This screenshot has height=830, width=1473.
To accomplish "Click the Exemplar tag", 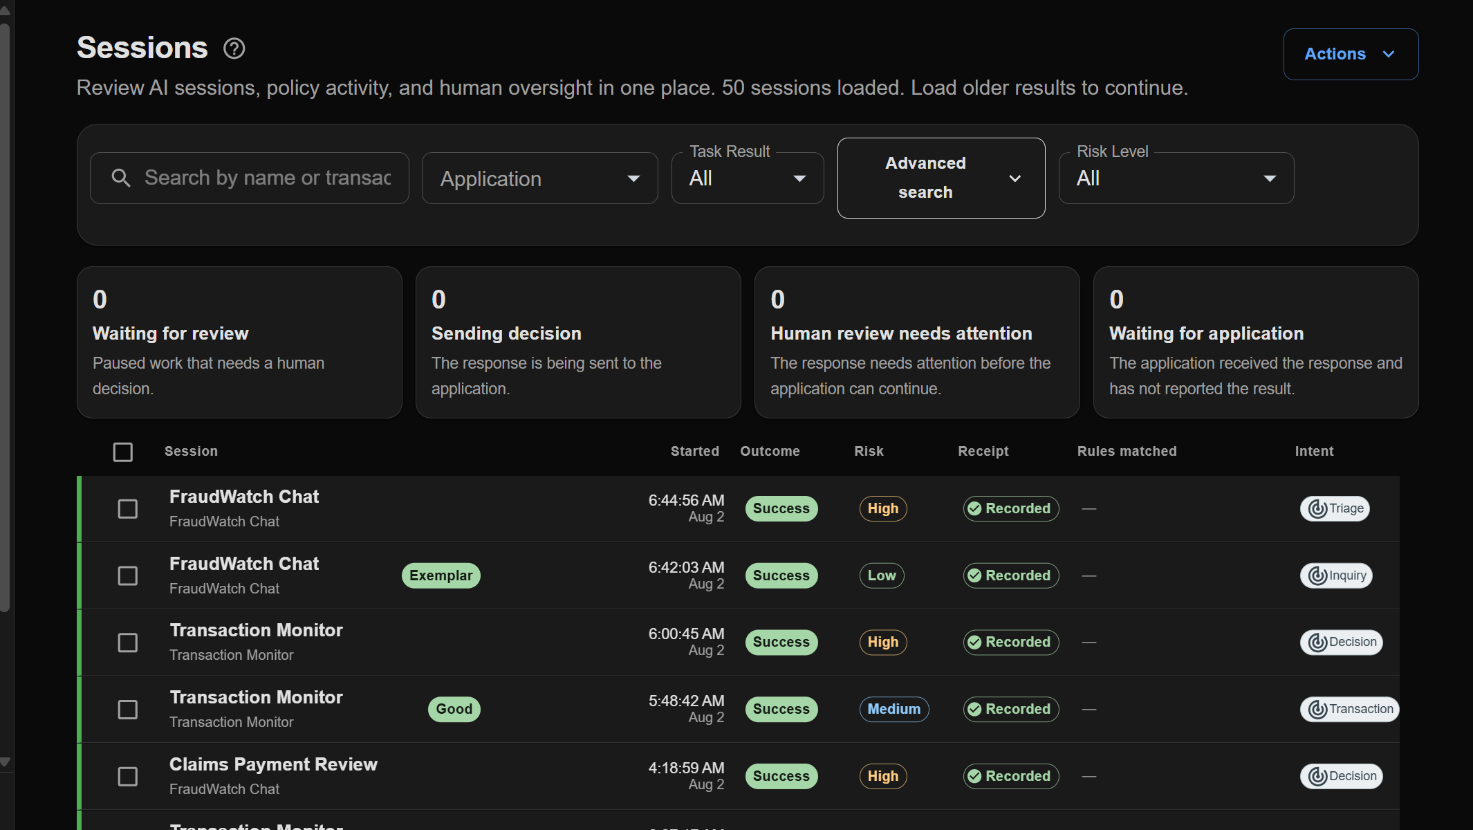I will pyautogui.click(x=441, y=575).
